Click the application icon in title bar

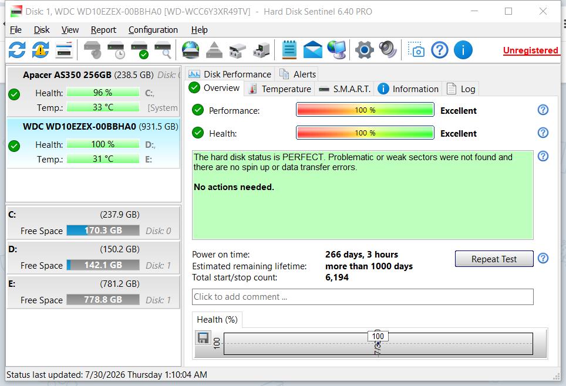tap(16, 12)
